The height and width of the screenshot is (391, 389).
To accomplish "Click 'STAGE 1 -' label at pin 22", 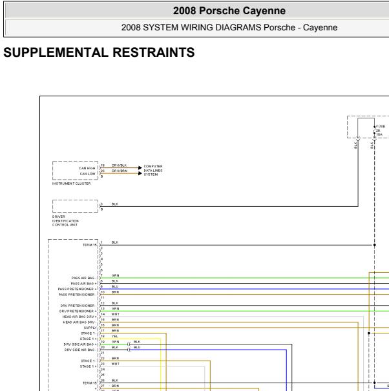I will 88,361.
